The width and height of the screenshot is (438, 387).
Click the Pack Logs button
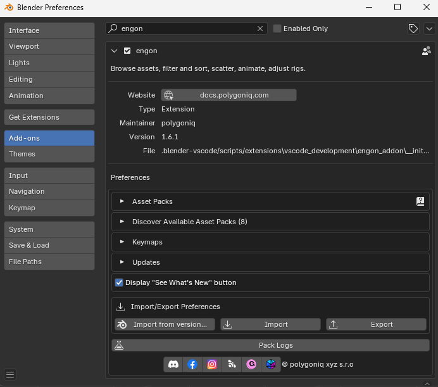click(x=270, y=345)
